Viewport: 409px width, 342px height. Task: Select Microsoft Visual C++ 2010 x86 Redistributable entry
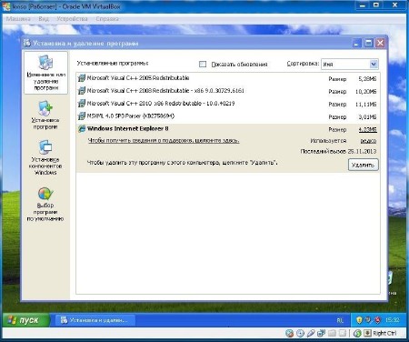[228, 104]
